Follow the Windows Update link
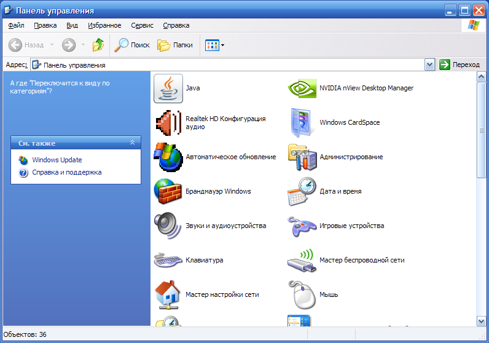This screenshot has width=489, height=343. click(57, 160)
